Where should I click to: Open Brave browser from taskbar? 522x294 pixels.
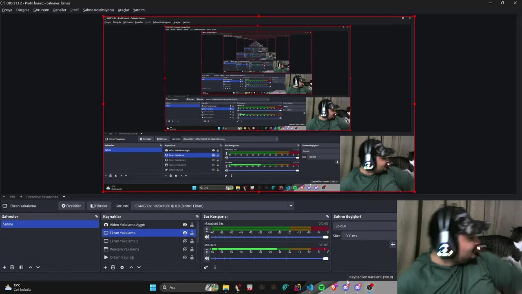[334, 287]
